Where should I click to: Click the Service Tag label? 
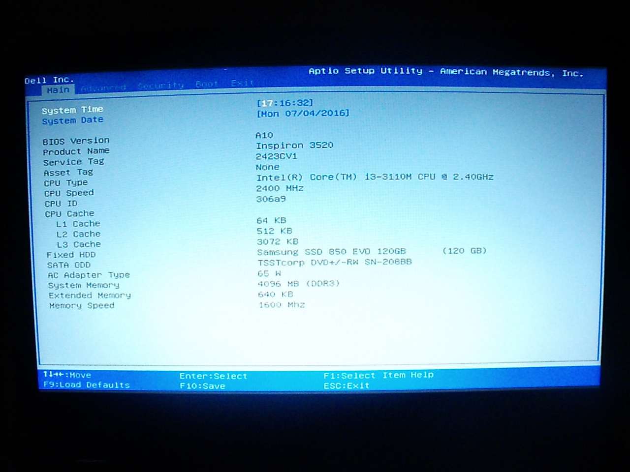coord(73,162)
